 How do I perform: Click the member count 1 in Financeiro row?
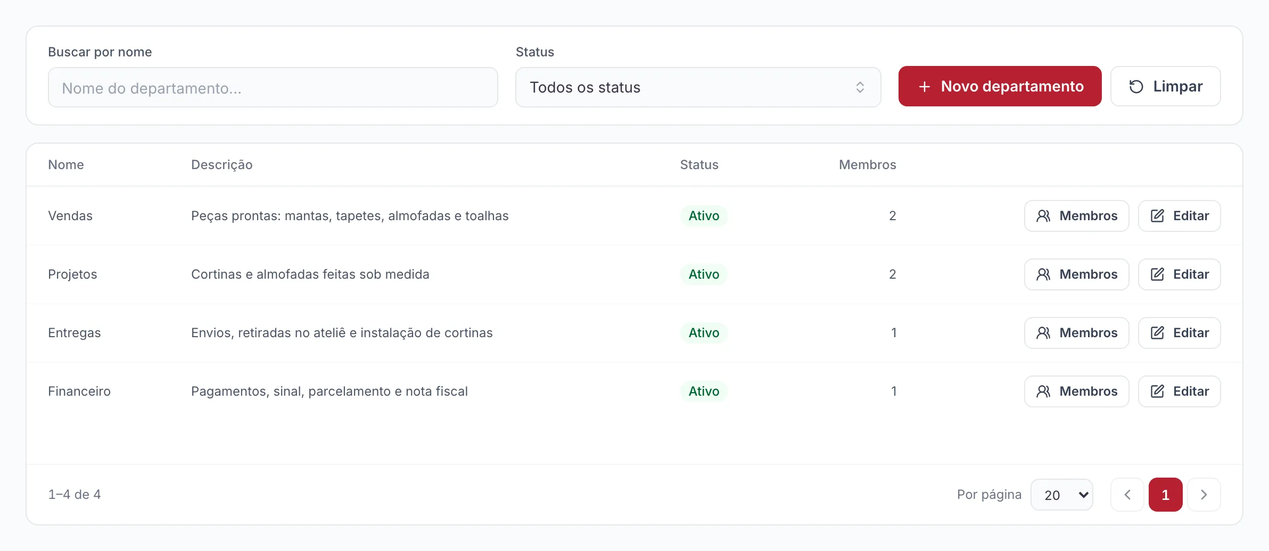point(894,391)
